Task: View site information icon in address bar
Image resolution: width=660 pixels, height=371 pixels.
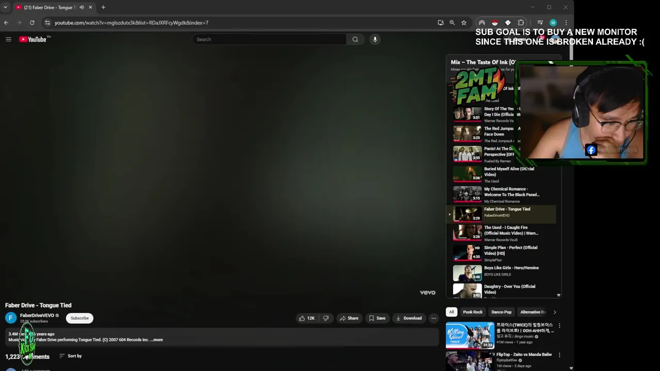Action: pos(47,23)
